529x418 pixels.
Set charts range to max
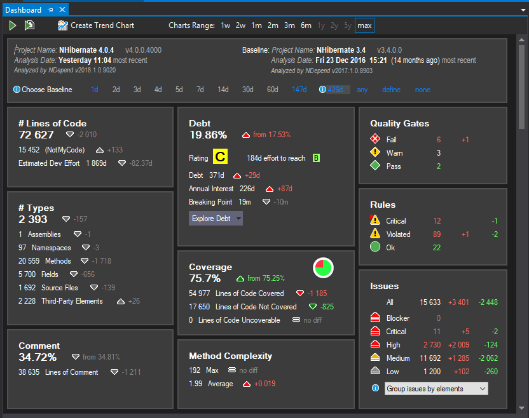click(364, 25)
